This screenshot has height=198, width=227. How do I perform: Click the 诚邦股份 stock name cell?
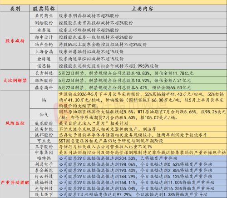(44, 135)
